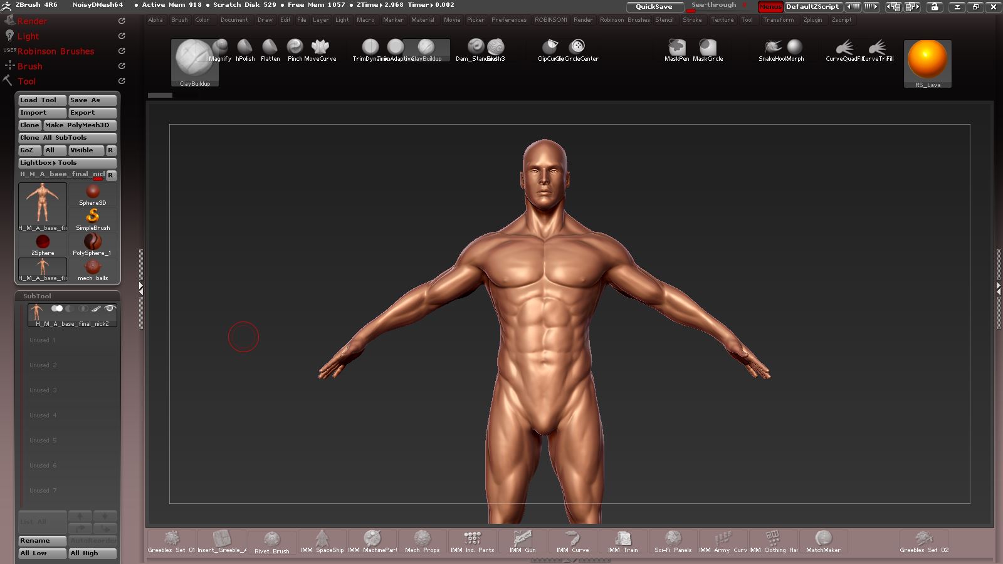
Task: Open the Stroke menu
Action: click(x=692, y=20)
